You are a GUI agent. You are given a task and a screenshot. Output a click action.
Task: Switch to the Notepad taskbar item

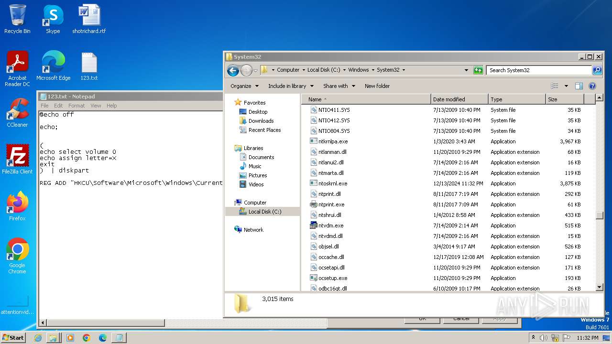[119, 338]
